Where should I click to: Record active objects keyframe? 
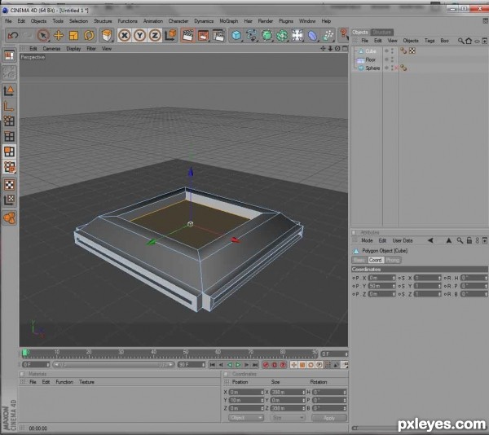click(x=266, y=365)
